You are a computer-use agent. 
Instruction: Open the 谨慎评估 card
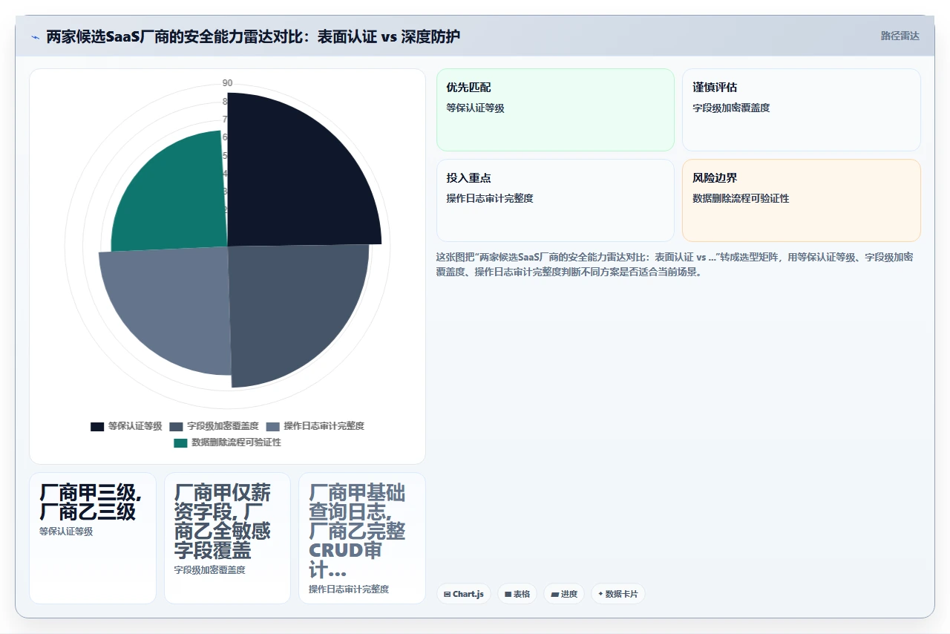pos(802,110)
